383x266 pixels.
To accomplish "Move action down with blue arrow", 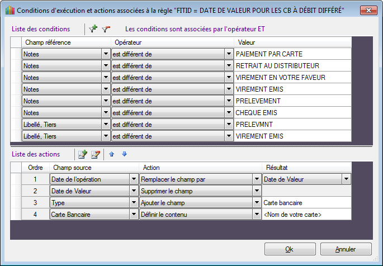I will point(124,154).
